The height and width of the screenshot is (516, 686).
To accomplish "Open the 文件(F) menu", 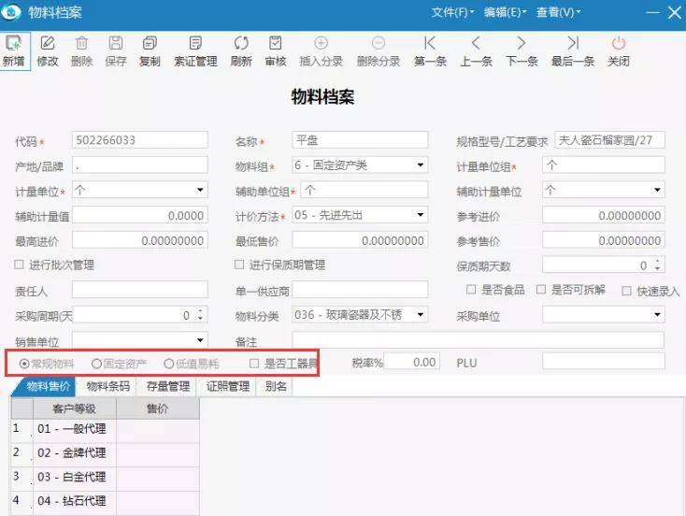I will [451, 12].
